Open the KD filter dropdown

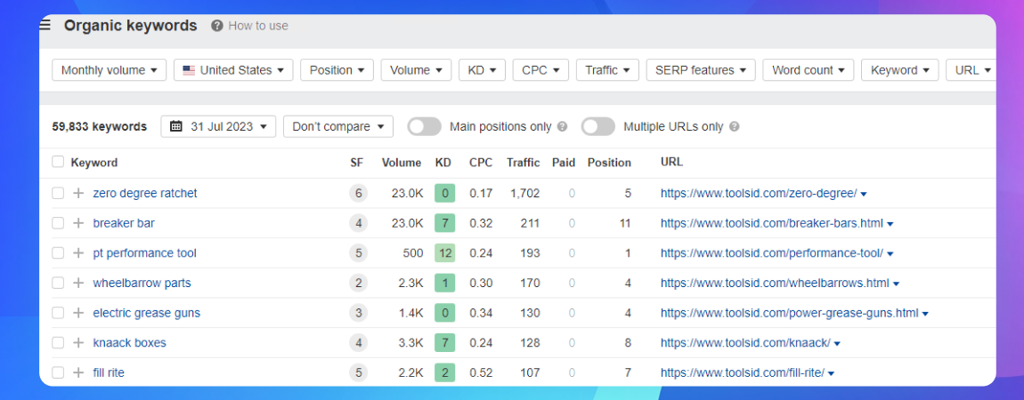[x=482, y=70]
